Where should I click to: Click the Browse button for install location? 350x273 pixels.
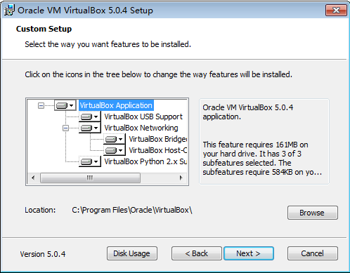pos(313,213)
